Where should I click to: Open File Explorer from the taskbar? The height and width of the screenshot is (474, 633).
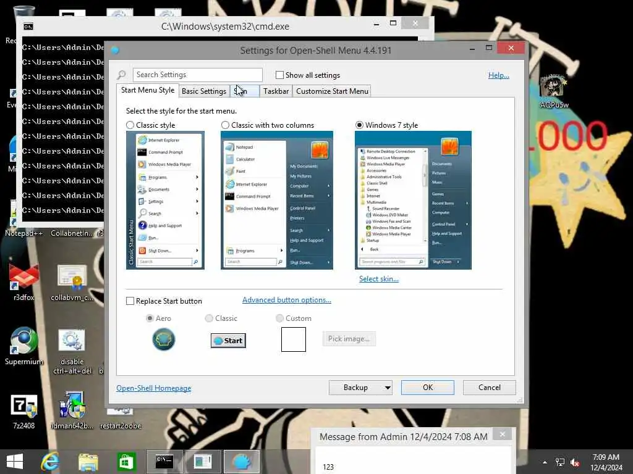tap(88, 462)
